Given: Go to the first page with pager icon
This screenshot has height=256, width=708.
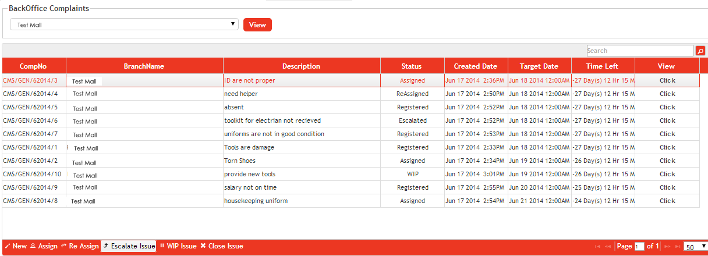Looking at the screenshot, I should [x=597, y=247].
